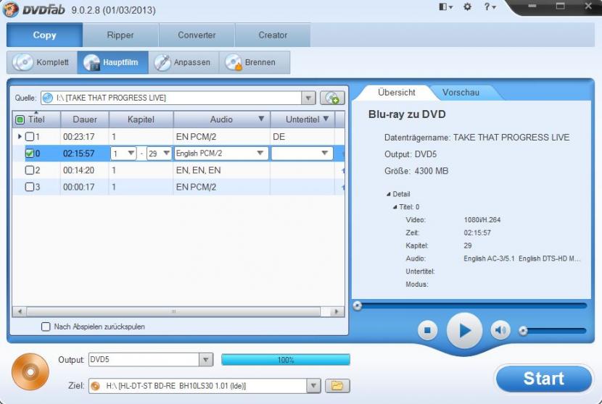The image size is (602, 404).
Task: Click the horizontal scrollbar right arrow
Action: coord(337,311)
